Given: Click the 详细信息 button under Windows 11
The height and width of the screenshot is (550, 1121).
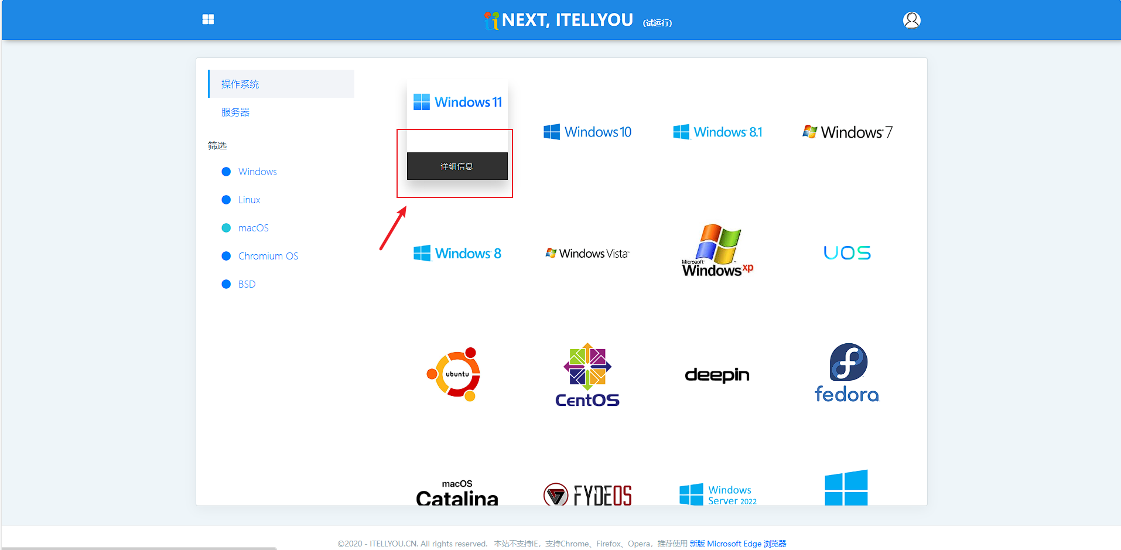Looking at the screenshot, I should pyautogui.click(x=457, y=166).
